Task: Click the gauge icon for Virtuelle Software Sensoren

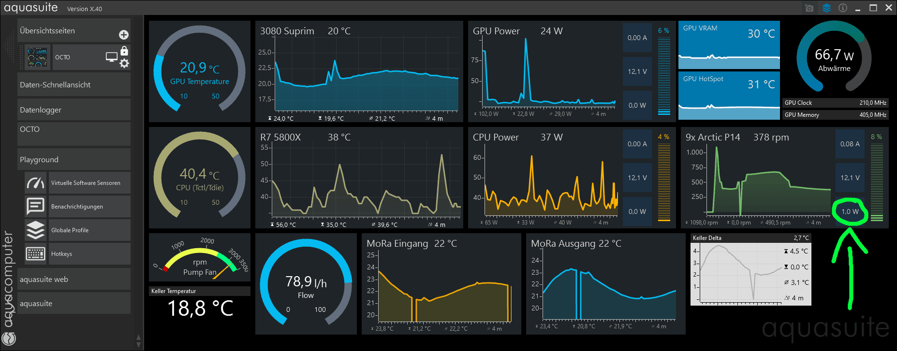Action: click(36, 183)
